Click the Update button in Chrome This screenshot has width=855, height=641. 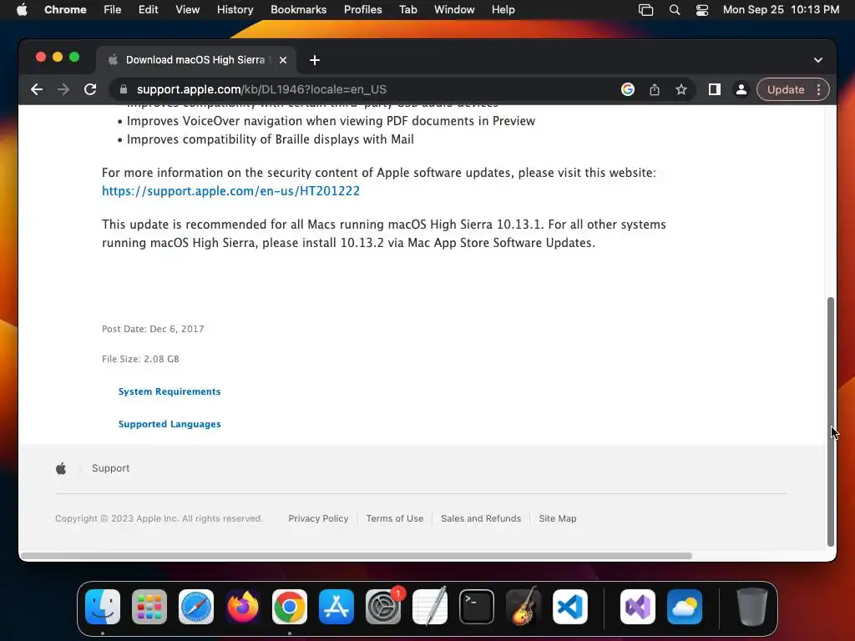coord(786,89)
